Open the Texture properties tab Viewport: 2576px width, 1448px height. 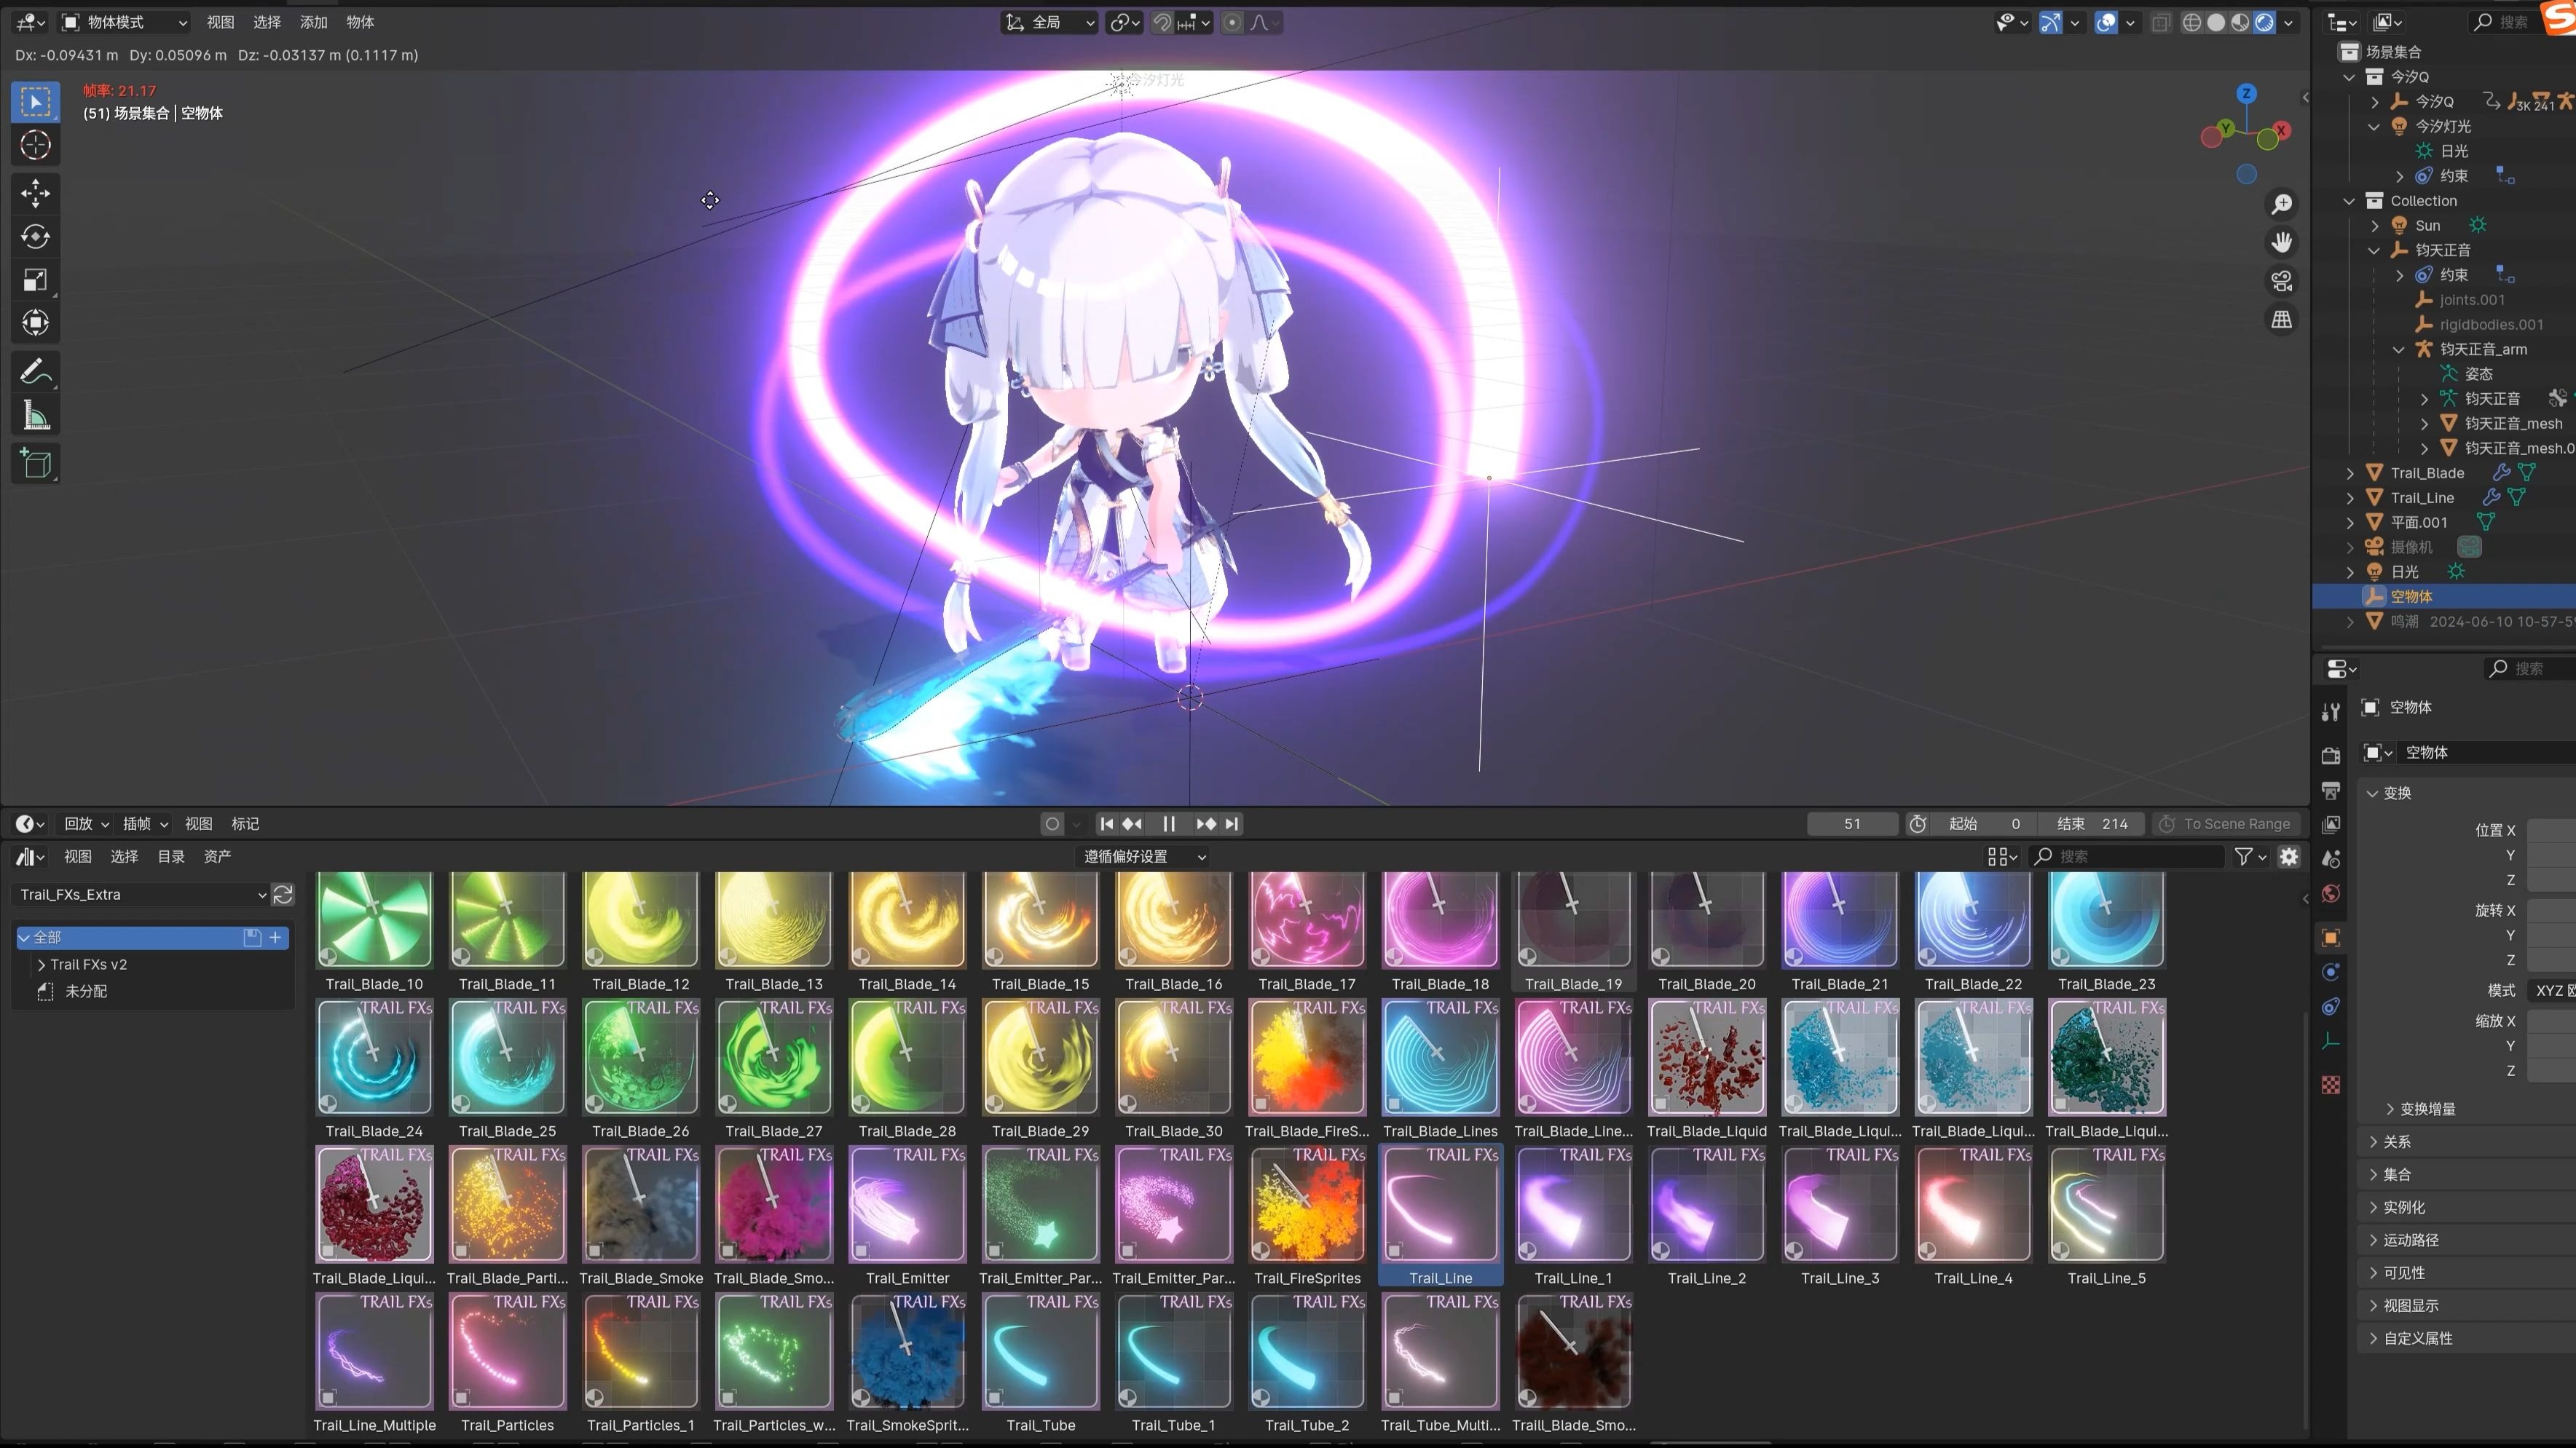click(x=2331, y=1085)
